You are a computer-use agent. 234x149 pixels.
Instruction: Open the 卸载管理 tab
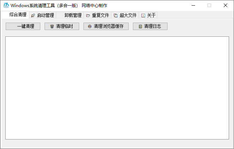point(73,15)
